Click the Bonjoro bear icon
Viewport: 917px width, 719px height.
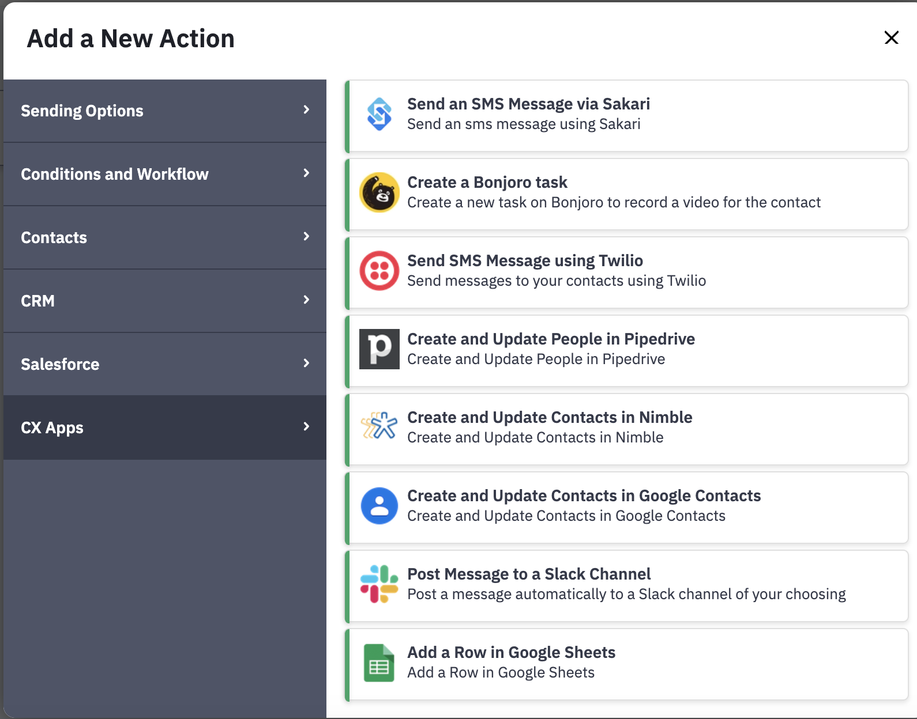(379, 192)
